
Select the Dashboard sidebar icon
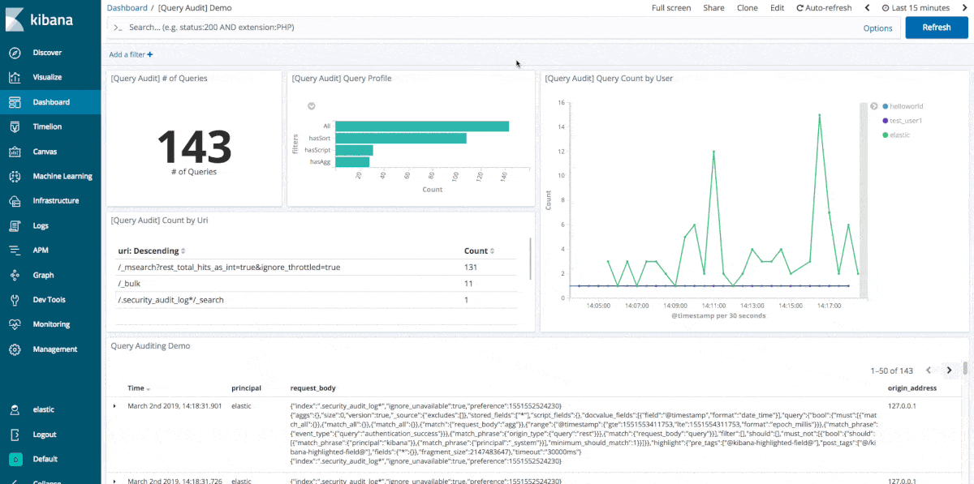point(15,102)
